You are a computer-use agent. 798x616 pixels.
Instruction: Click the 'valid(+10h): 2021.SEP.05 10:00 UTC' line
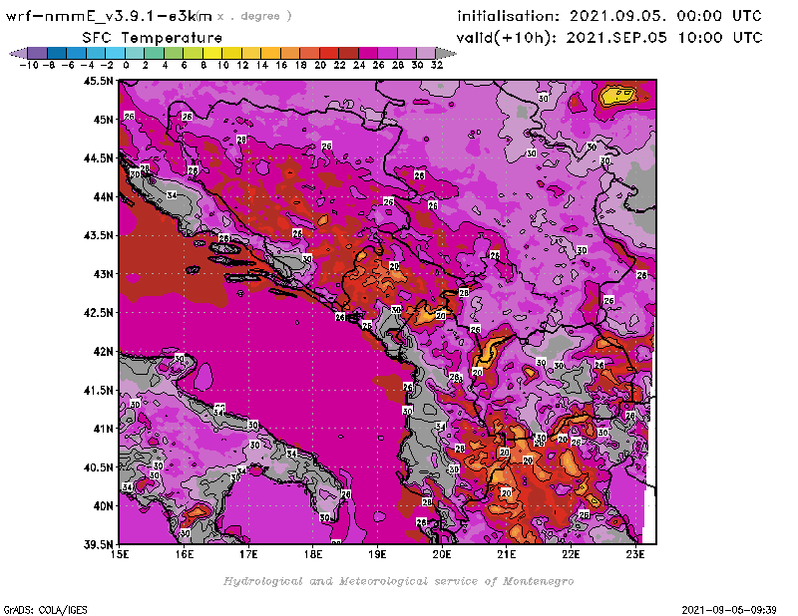pos(609,38)
